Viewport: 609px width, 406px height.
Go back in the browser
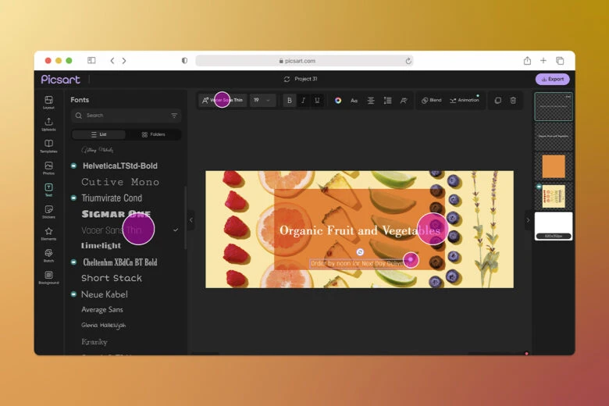tap(112, 61)
